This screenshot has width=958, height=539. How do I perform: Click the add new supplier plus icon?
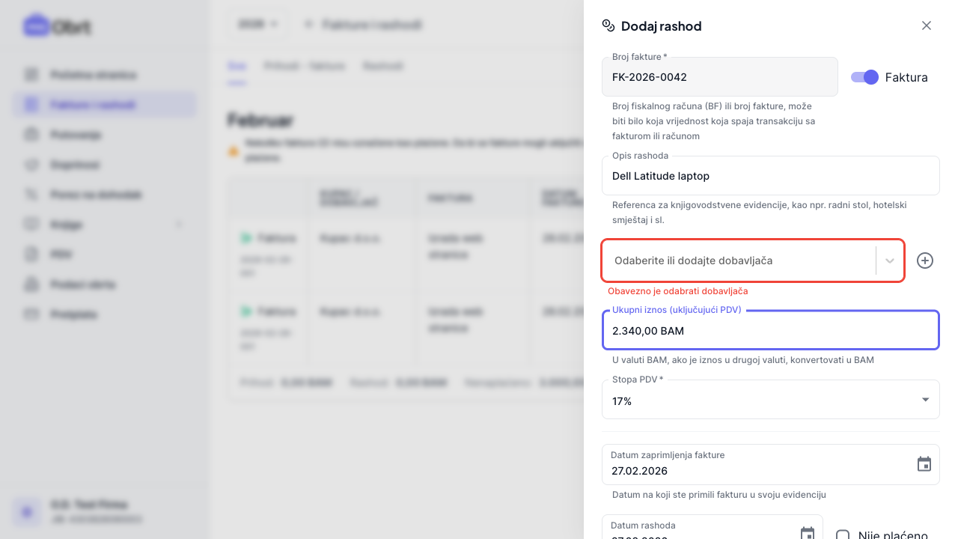(x=925, y=261)
